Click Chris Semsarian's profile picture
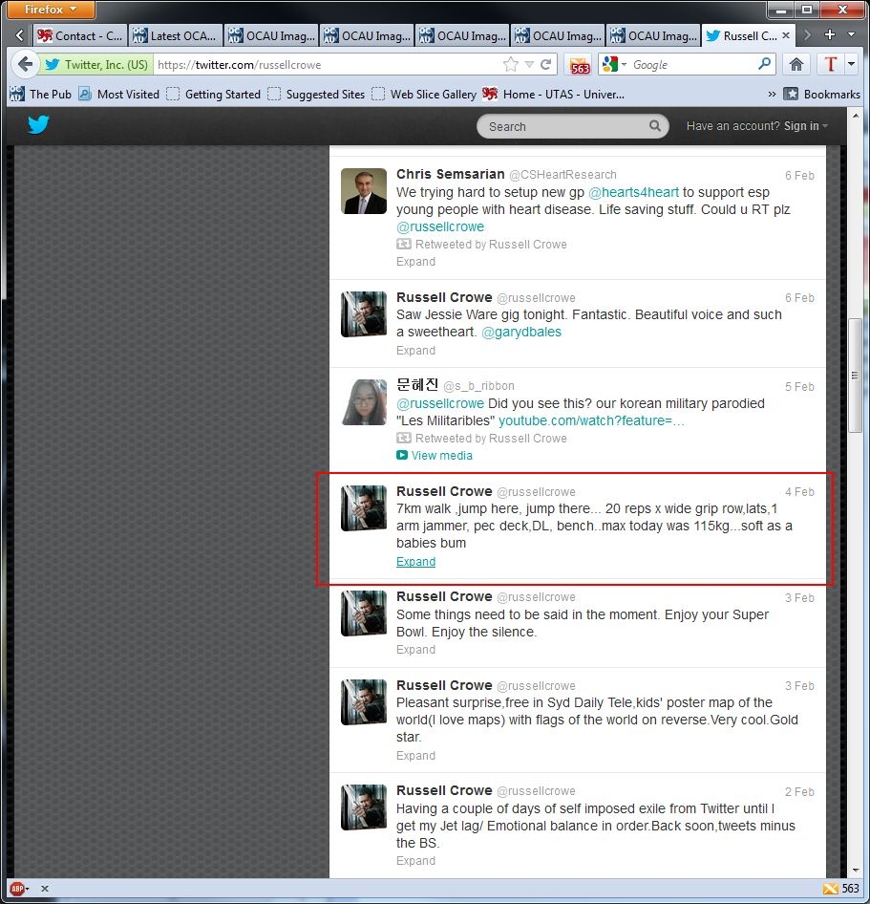The width and height of the screenshot is (870, 904). 364,191
